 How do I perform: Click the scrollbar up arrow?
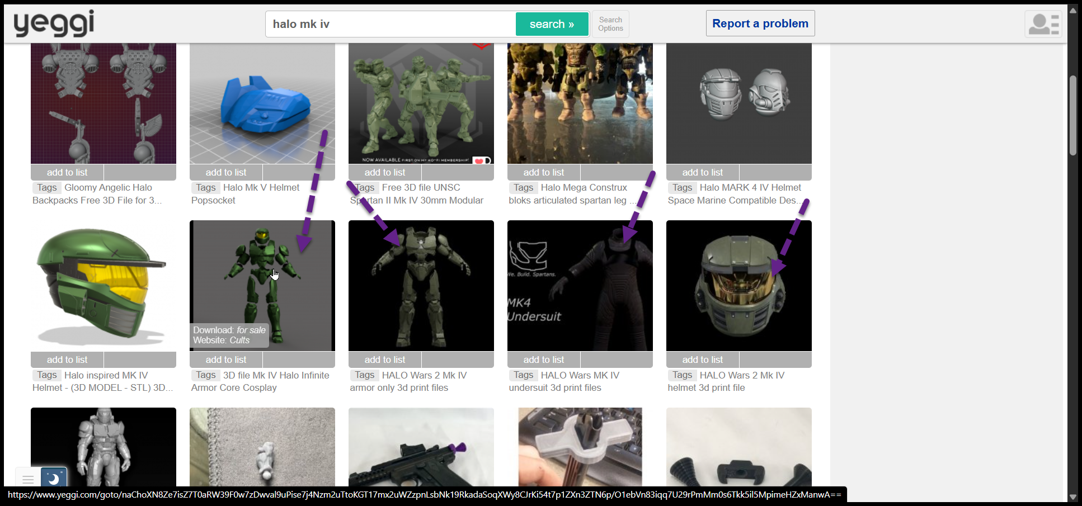(1072, 10)
